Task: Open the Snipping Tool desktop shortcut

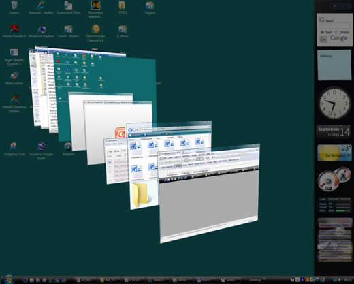Action: [14, 149]
